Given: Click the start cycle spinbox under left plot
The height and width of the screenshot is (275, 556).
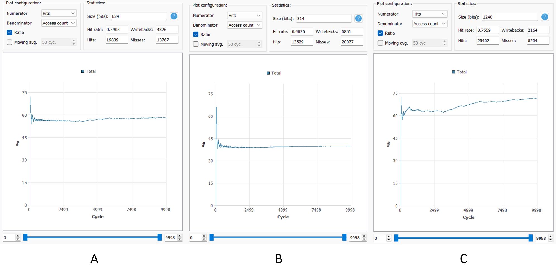Looking at the screenshot, I should (9, 238).
